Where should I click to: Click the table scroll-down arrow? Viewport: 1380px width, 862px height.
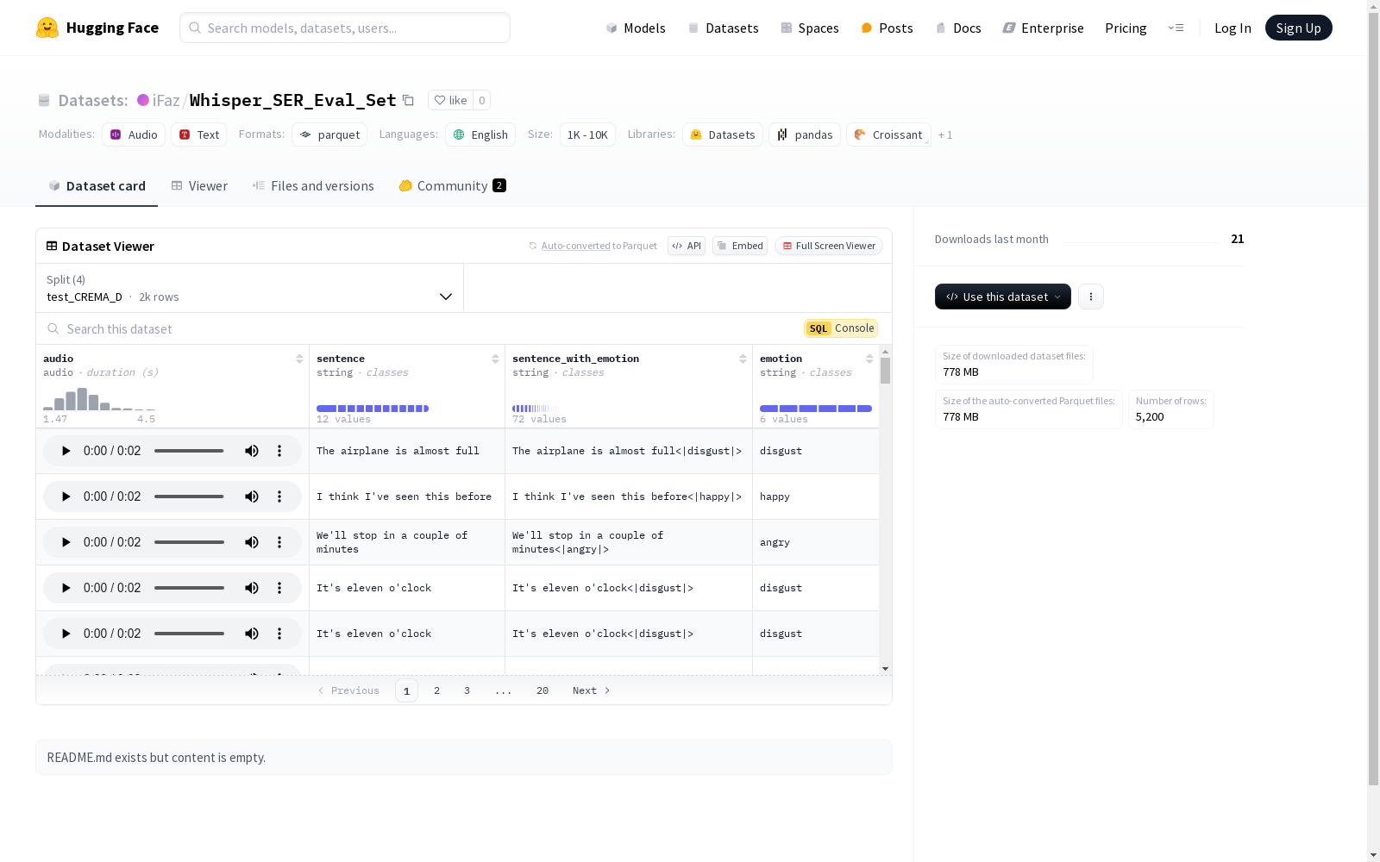(885, 669)
